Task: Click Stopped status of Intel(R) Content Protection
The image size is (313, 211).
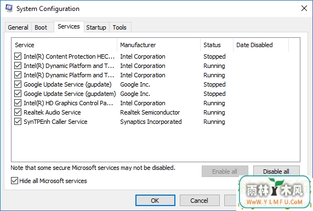Action: coord(214,56)
